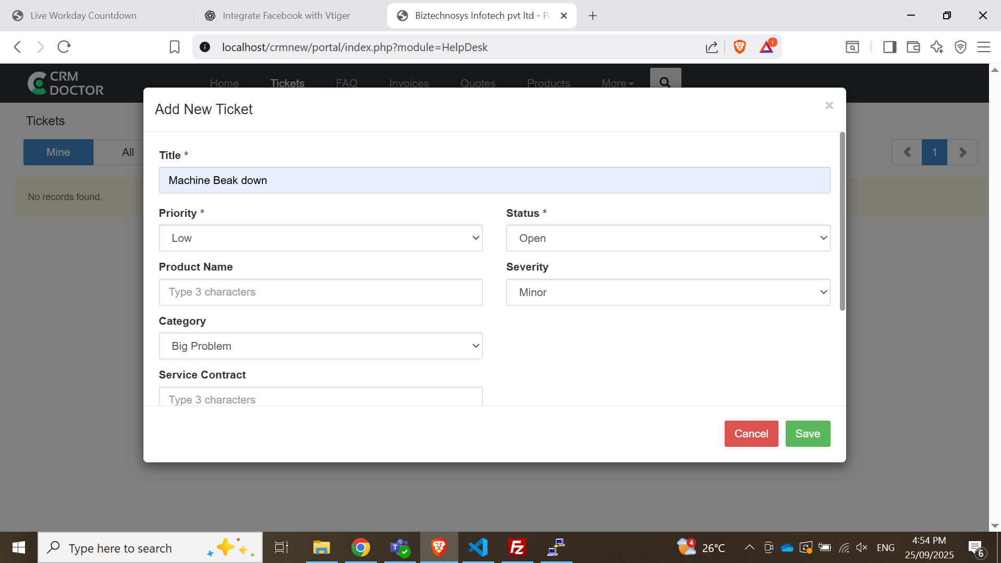Open the Priority dropdown showing Low
Viewport: 1001px width, 563px height.
(x=320, y=238)
